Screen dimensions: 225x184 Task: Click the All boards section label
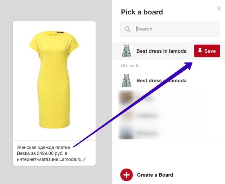coord(130,66)
